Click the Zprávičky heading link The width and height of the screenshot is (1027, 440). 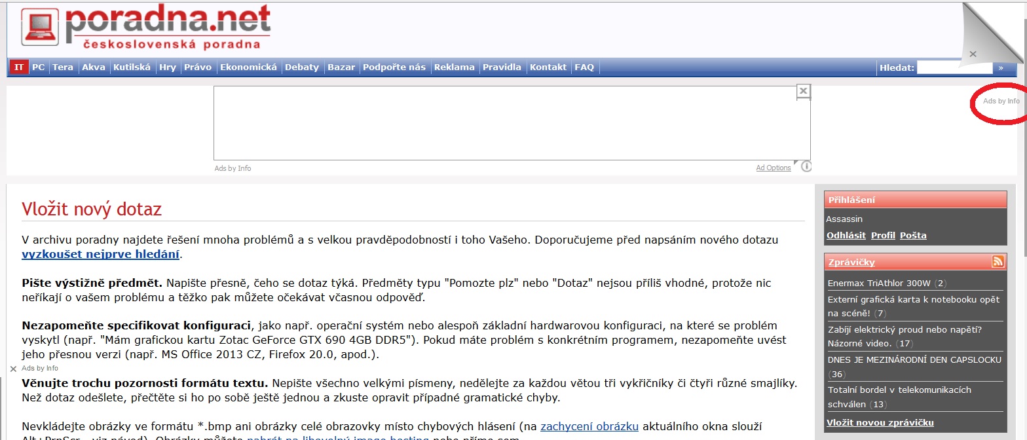[x=851, y=262]
